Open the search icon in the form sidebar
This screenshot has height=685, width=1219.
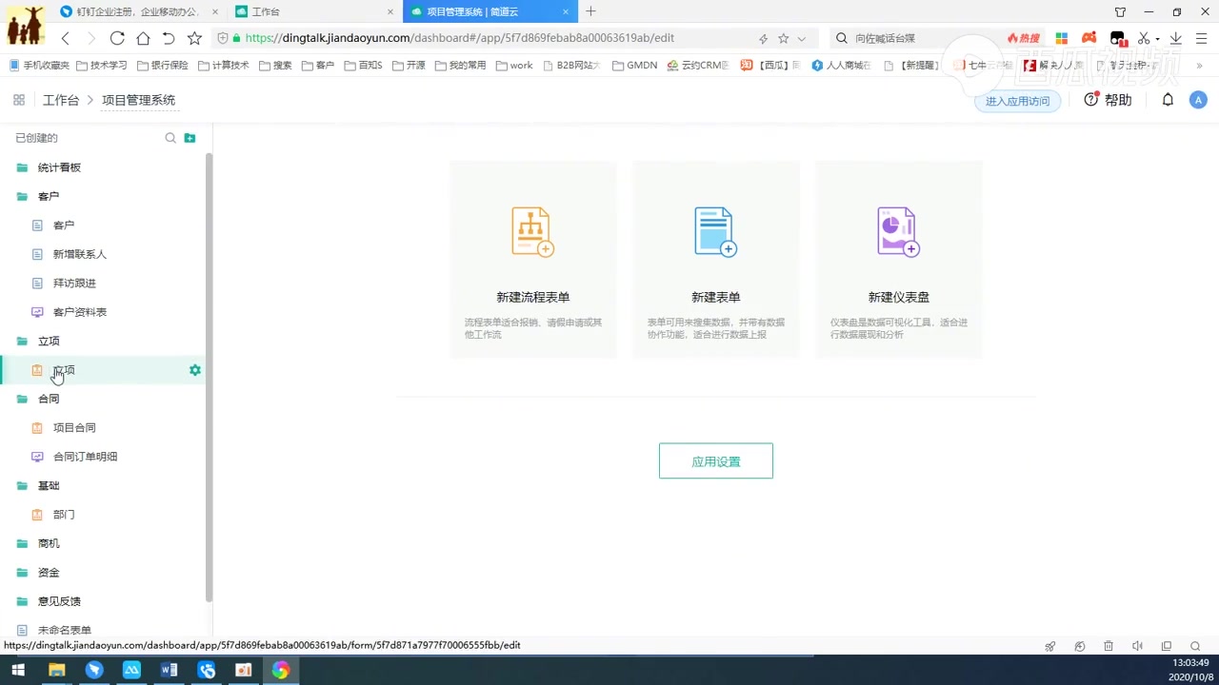pyautogui.click(x=170, y=138)
